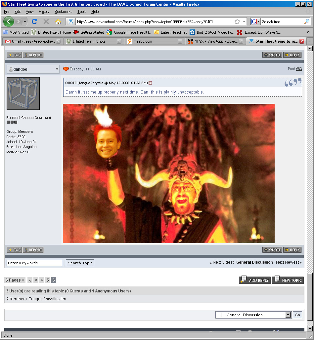Viewport: 314px width, 340px height.
Task: Click dandod's cube avatar image
Action: coord(23,94)
